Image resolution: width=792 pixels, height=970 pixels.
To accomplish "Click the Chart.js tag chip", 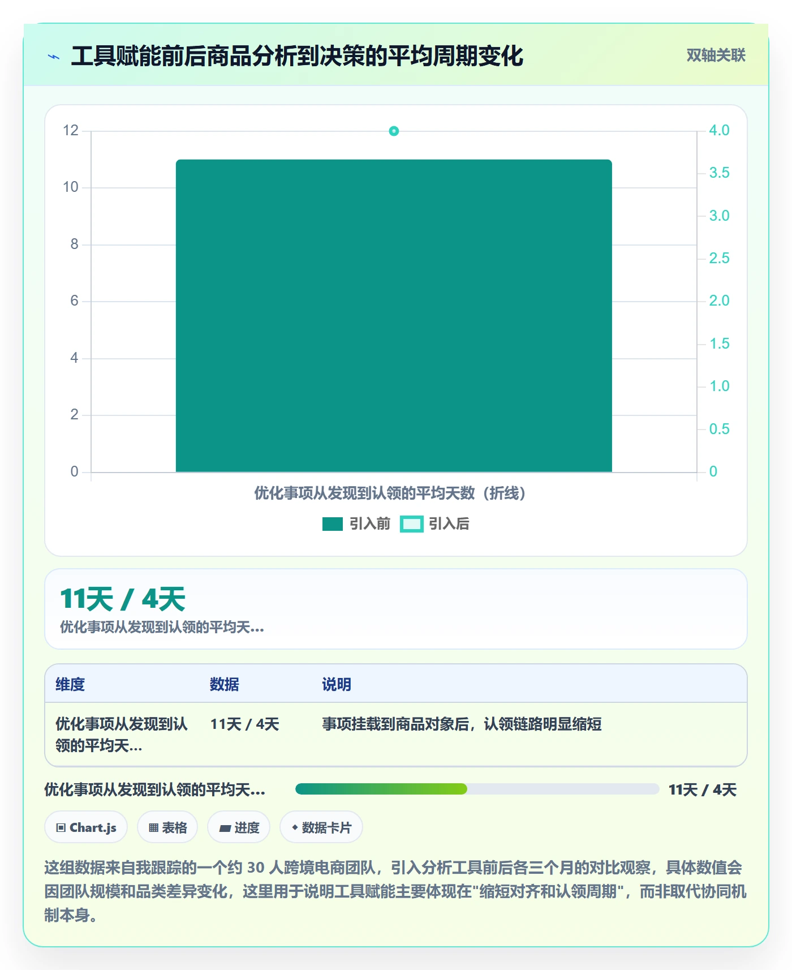I will tap(86, 827).
